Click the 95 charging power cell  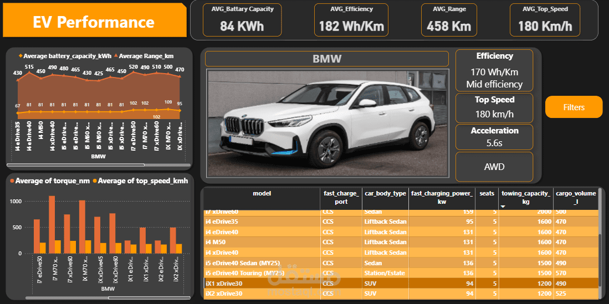pyautogui.click(x=442, y=221)
